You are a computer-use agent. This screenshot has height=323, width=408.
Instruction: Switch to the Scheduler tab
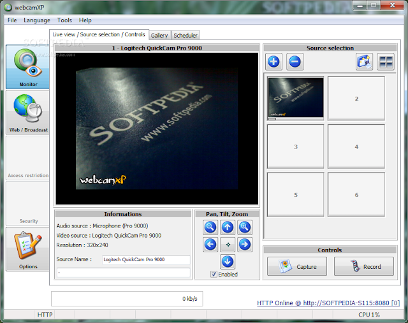(x=186, y=36)
